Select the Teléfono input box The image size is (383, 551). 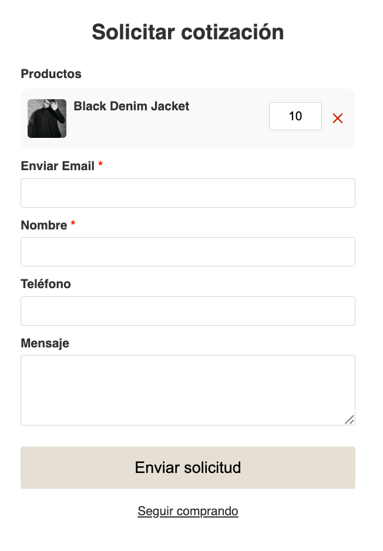pyautogui.click(x=188, y=311)
